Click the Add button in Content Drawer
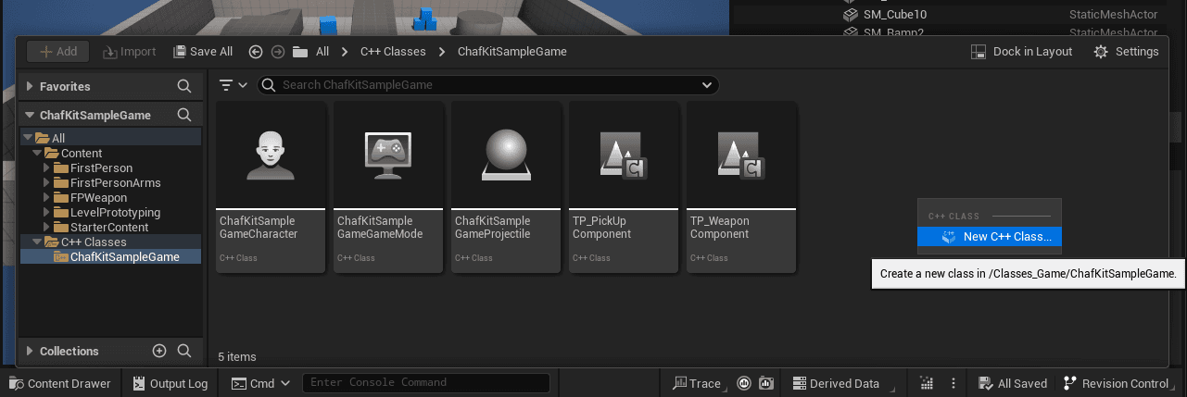Screen dimensions: 1187x397 [x=57, y=52]
